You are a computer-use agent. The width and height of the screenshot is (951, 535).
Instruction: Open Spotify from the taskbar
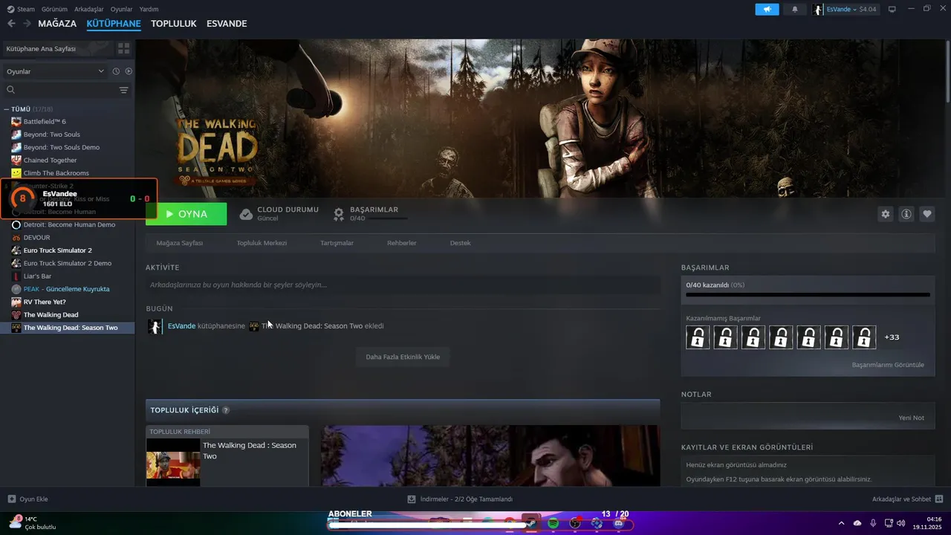(554, 523)
